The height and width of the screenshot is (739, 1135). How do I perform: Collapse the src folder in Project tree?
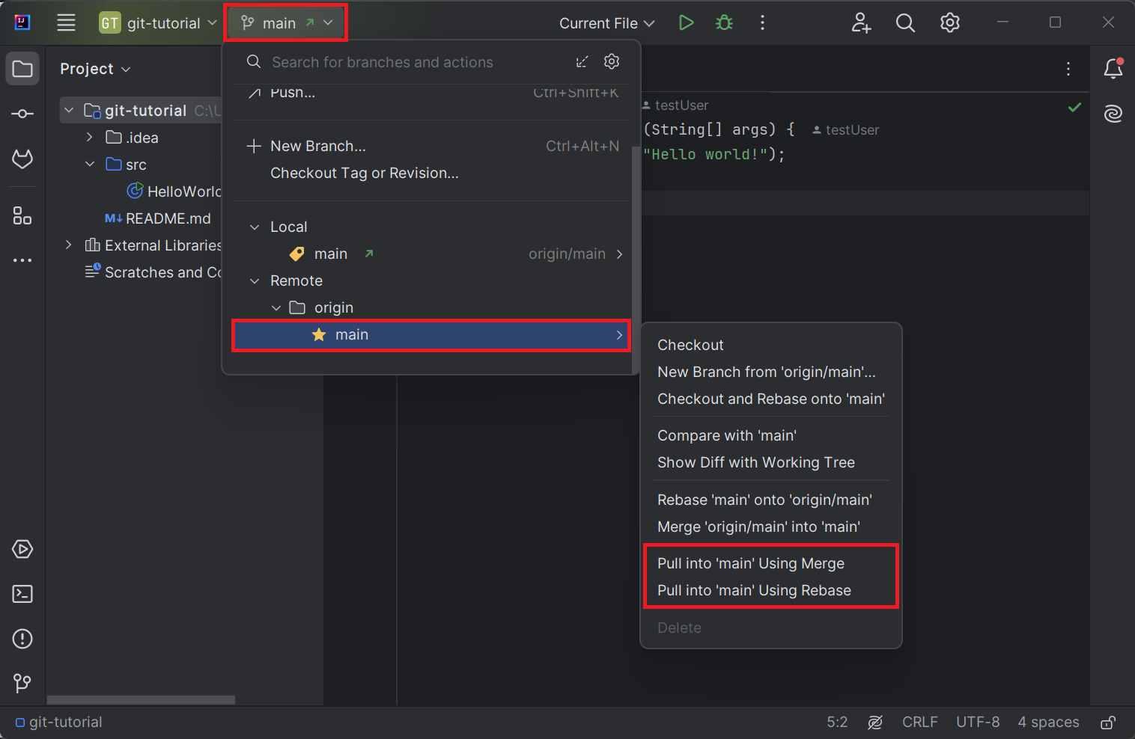click(91, 164)
